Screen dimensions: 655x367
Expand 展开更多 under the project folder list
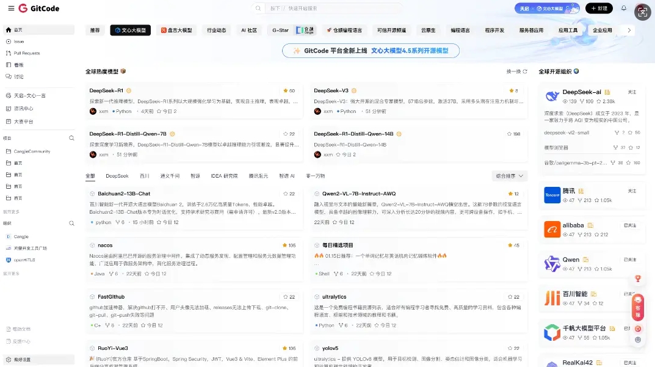point(11,211)
